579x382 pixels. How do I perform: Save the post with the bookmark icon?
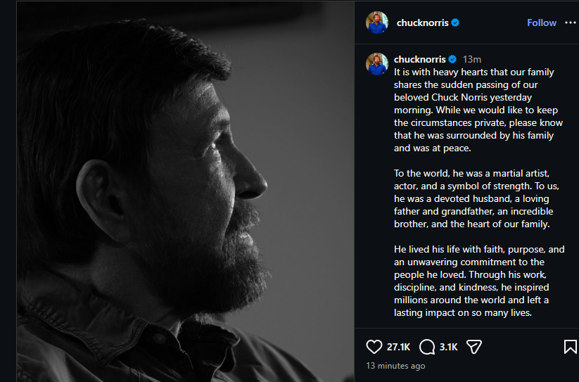point(571,347)
